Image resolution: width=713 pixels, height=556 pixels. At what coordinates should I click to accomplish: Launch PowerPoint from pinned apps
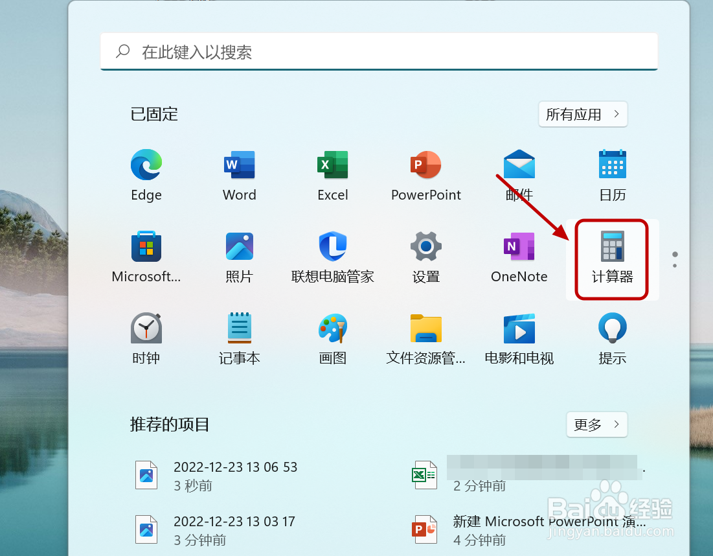425,175
